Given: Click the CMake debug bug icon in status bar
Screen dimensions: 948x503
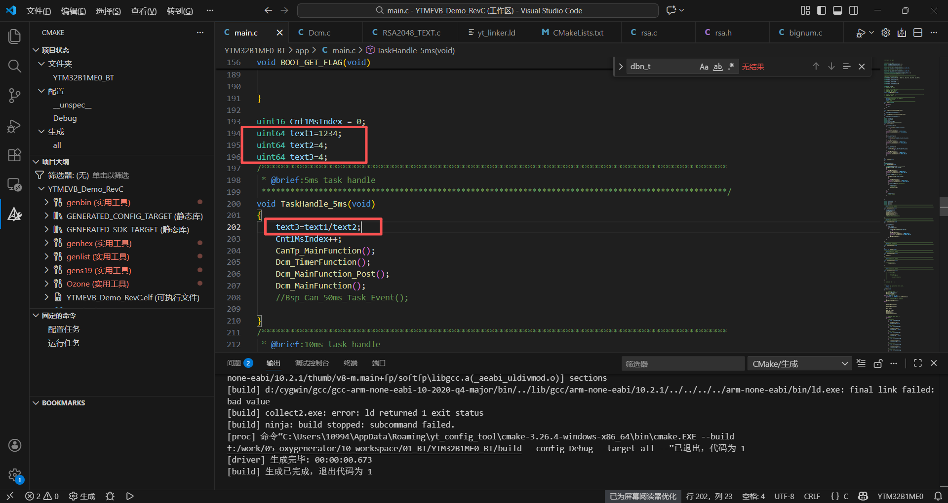Looking at the screenshot, I should (110, 496).
